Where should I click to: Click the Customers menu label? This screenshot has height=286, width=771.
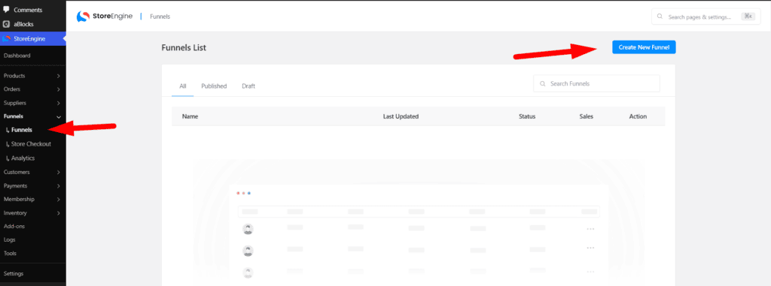coord(17,172)
